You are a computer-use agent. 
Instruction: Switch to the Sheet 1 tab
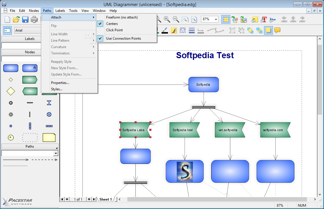[x=106, y=199]
